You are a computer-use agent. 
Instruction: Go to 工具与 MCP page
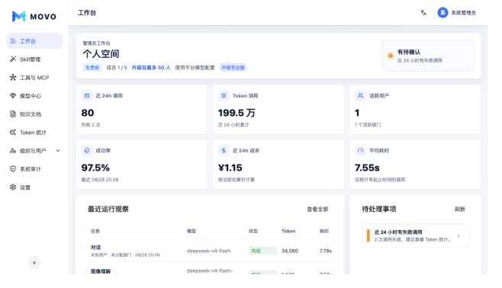pyautogui.click(x=34, y=78)
